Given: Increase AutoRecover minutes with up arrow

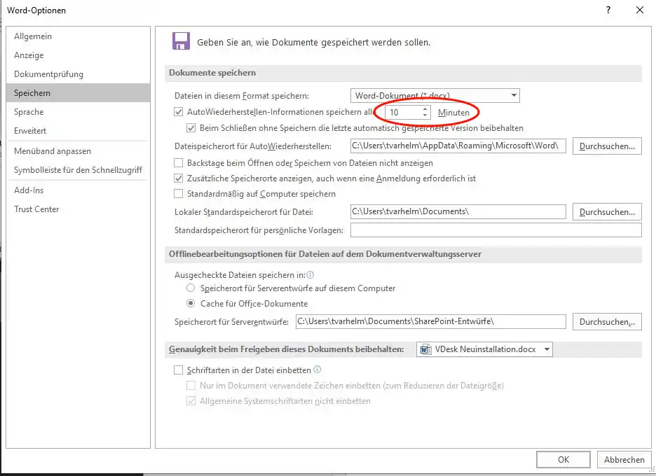Looking at the screenshot, I should (x=425, y=109).
